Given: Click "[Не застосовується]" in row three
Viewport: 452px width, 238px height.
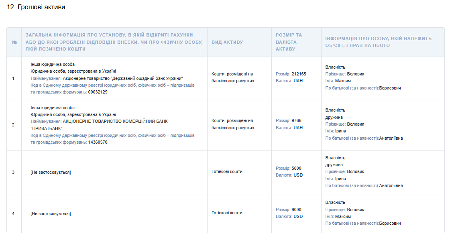Looking at the screenshot, I should point(51,172).
